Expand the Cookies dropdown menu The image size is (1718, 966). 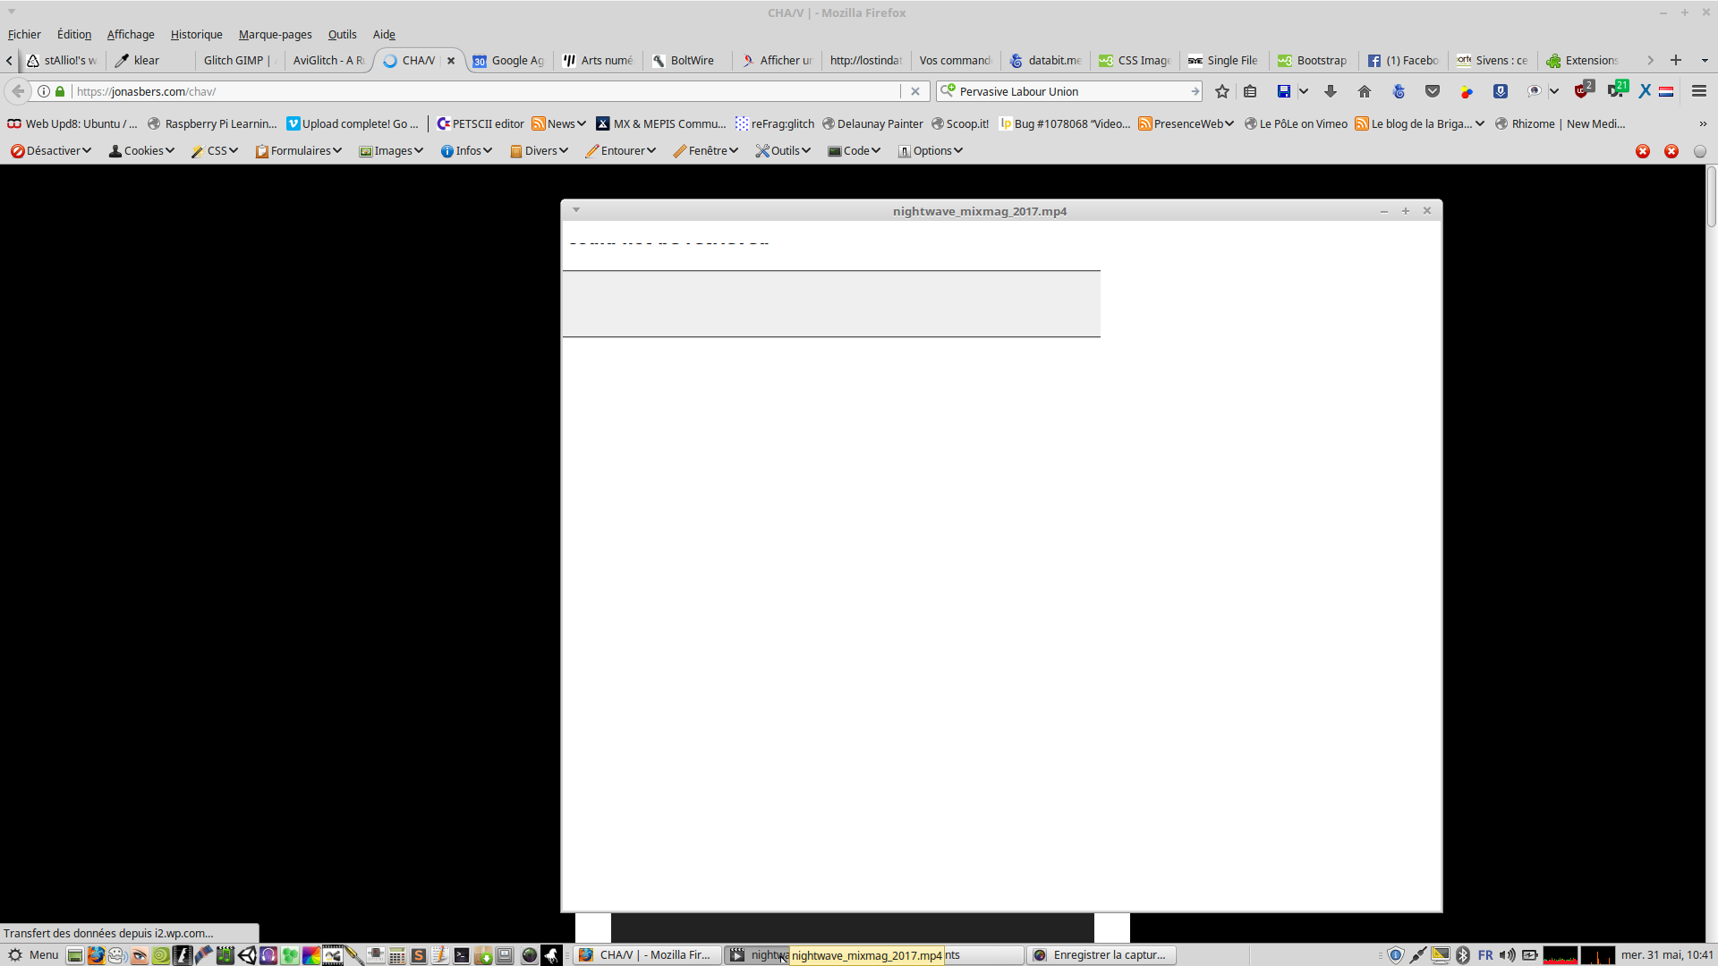(x=141, y=151)
